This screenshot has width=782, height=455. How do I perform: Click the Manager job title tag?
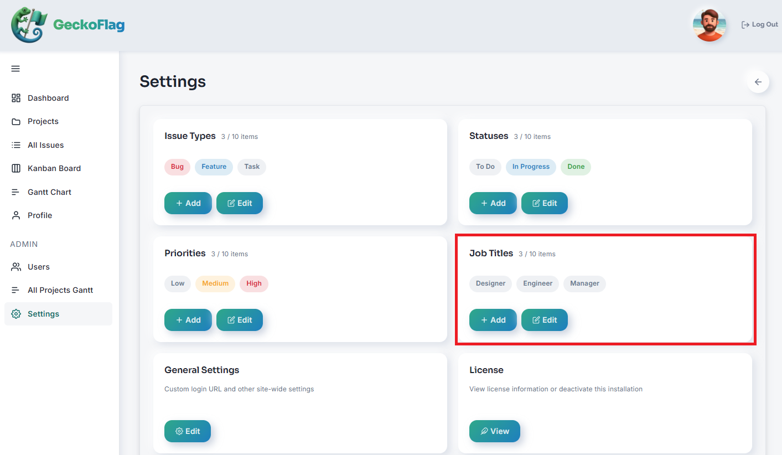584,283
